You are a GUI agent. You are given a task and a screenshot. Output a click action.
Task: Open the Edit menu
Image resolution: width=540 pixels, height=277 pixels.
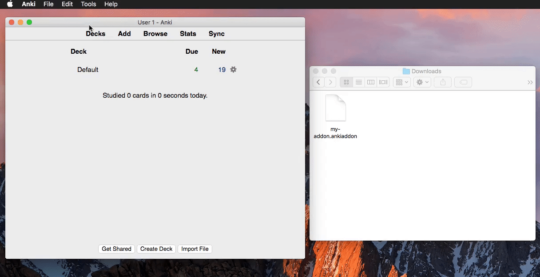67,4
